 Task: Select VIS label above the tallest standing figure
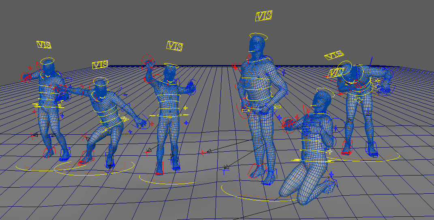point(264,16)
